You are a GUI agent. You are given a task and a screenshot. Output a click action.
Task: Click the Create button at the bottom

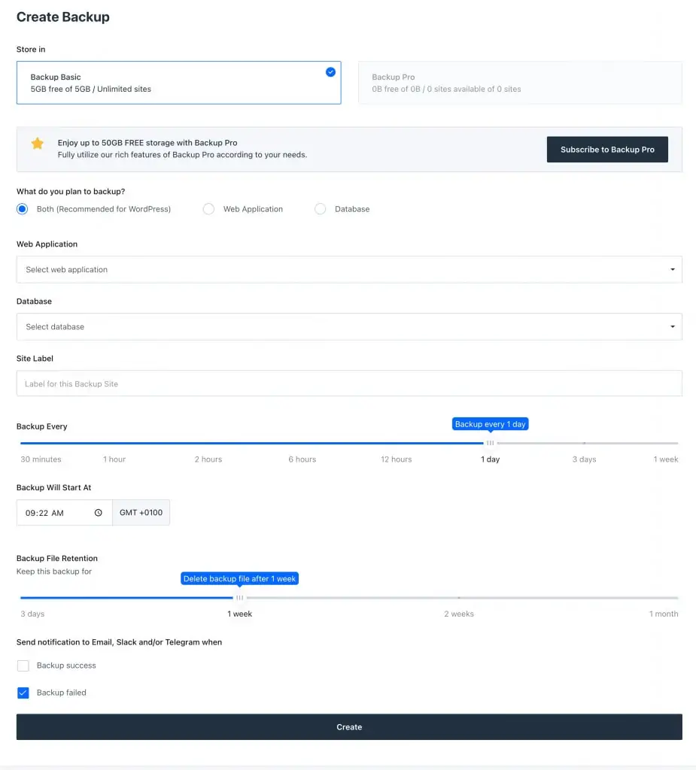(349, 726)
